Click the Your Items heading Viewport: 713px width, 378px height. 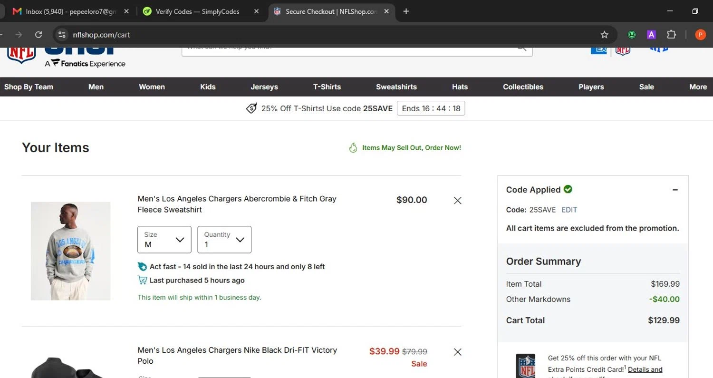pos(56,147)
